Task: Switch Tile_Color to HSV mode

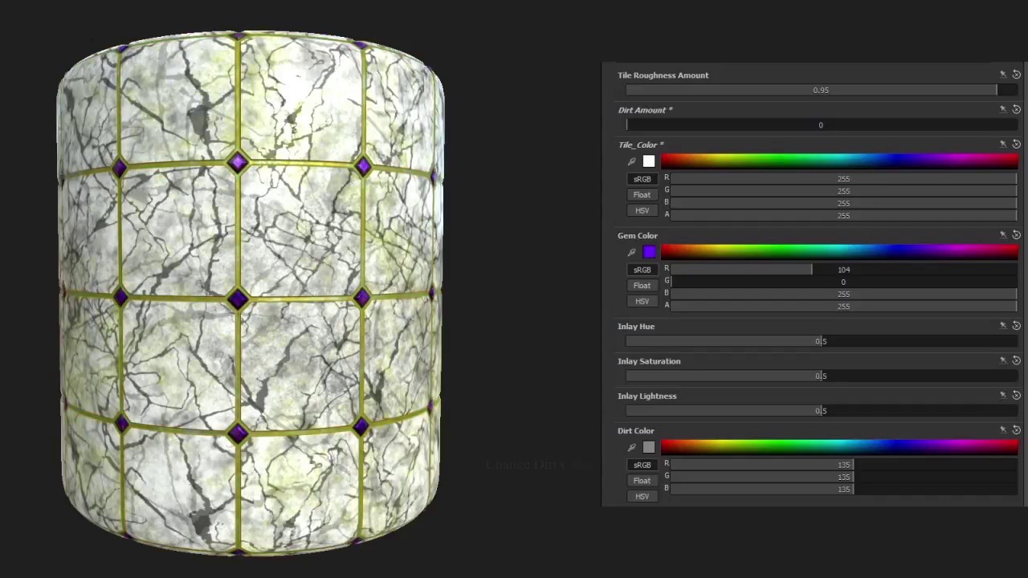Action: (x=642, y=210)
